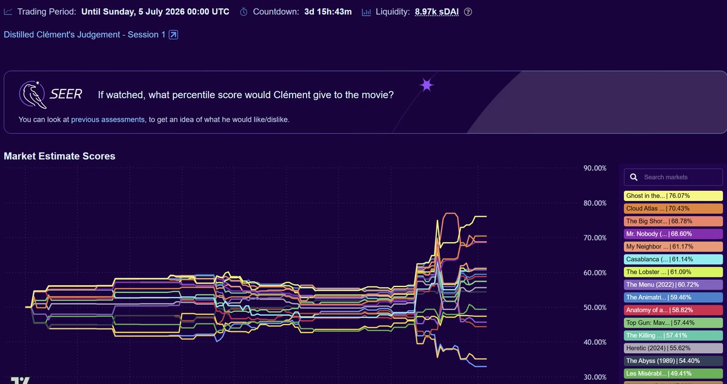Select Casablanca 61.14% market
The width and height of the screenshot is (727, 384).
[x=673, y=259]
